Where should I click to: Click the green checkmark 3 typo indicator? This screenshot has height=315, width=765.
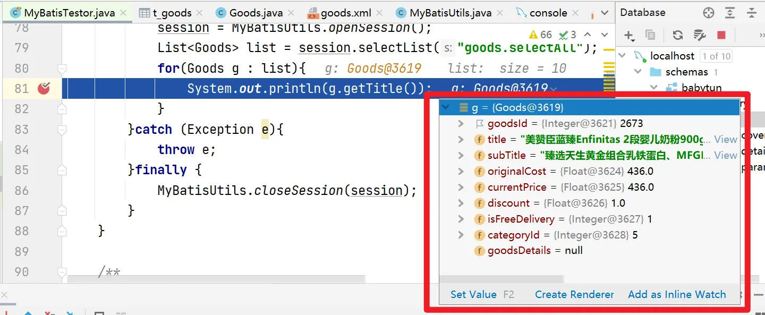point(567,35)
